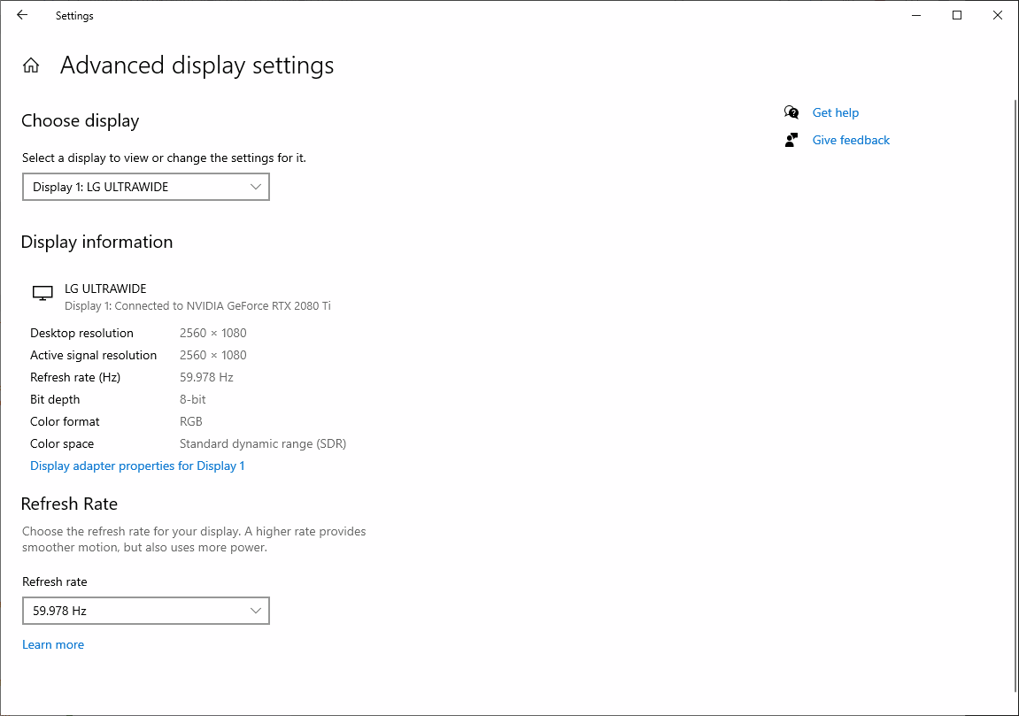1019x716 pixels.
Task: Open the Get help link
Action: point(835,112)
